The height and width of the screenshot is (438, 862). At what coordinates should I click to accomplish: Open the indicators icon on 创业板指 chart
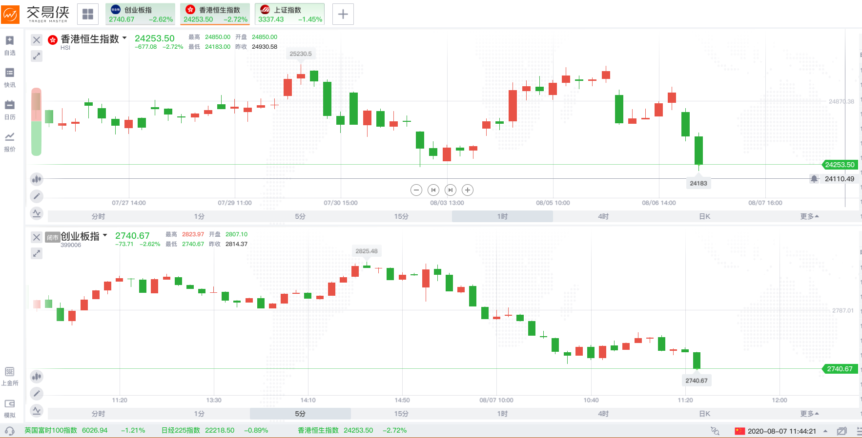click(37, 411)
